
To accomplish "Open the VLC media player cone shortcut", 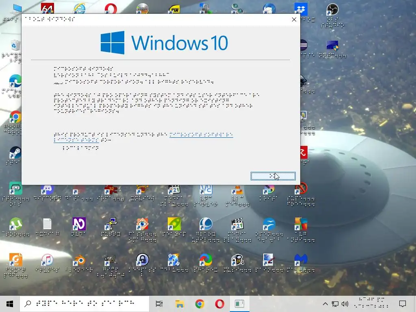I will coord(237,189).
